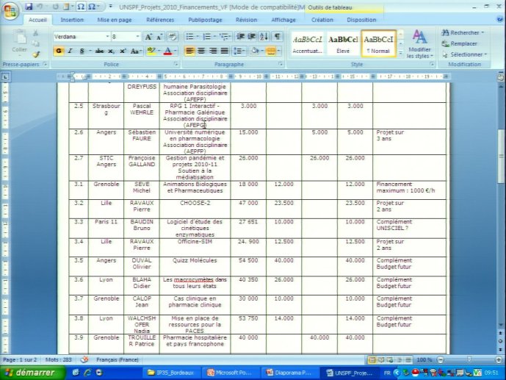
Task: Open the Références tab
Action: [160, 20]
